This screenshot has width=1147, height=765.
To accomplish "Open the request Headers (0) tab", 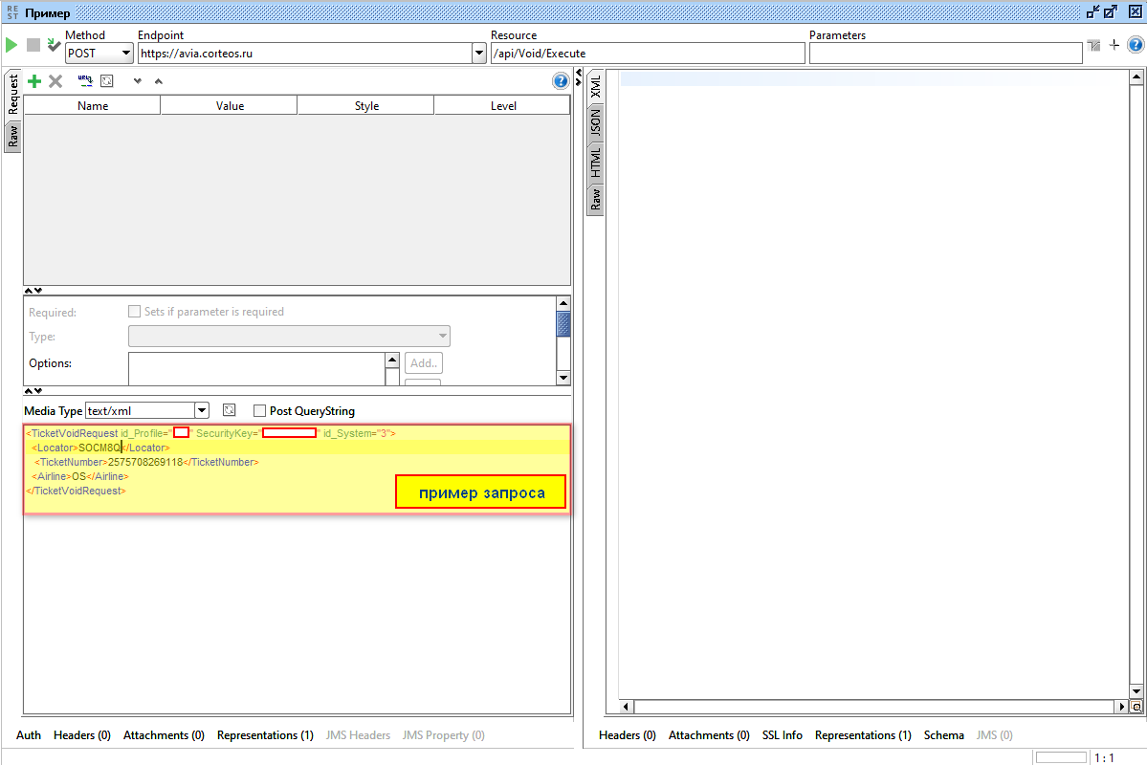I will [x=81, y=735].
